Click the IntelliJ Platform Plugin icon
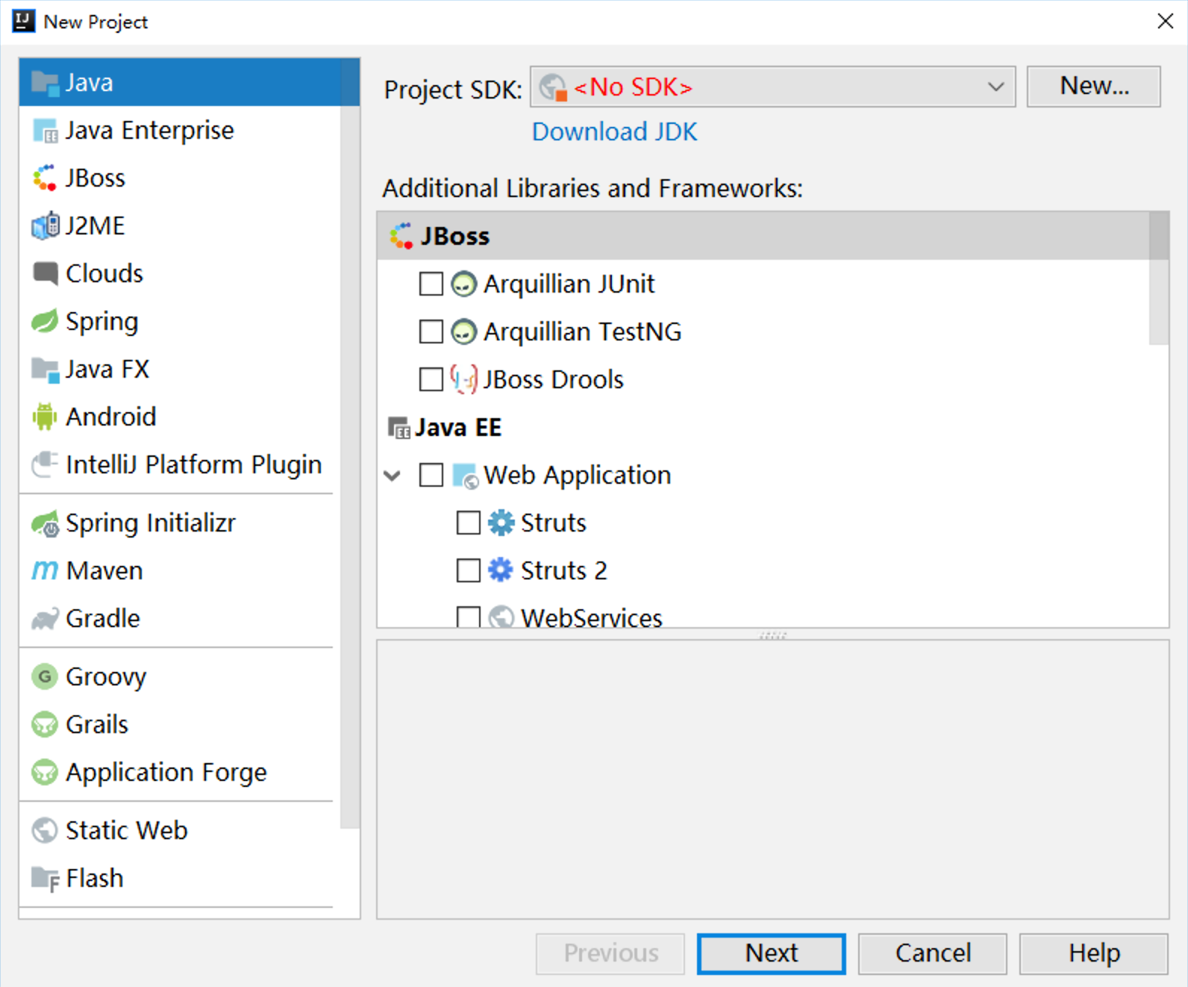Screen dimensions: 1188x987 click(45, 464)
